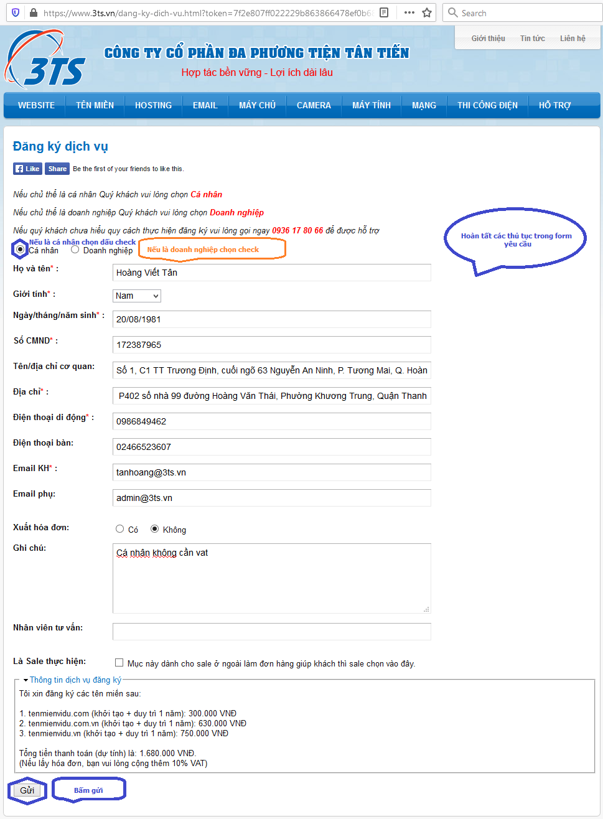Choose Không for Xuất hóa đơn
This screenshot has width=603, height=819.
tap(155, 529)
